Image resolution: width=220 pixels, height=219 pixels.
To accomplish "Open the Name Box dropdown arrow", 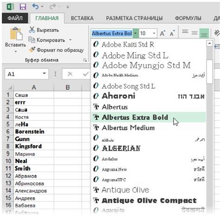I will [44, 74].
